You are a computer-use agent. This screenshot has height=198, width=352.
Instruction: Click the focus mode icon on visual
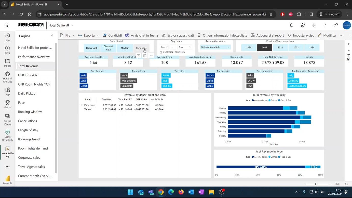click(145, 55)
